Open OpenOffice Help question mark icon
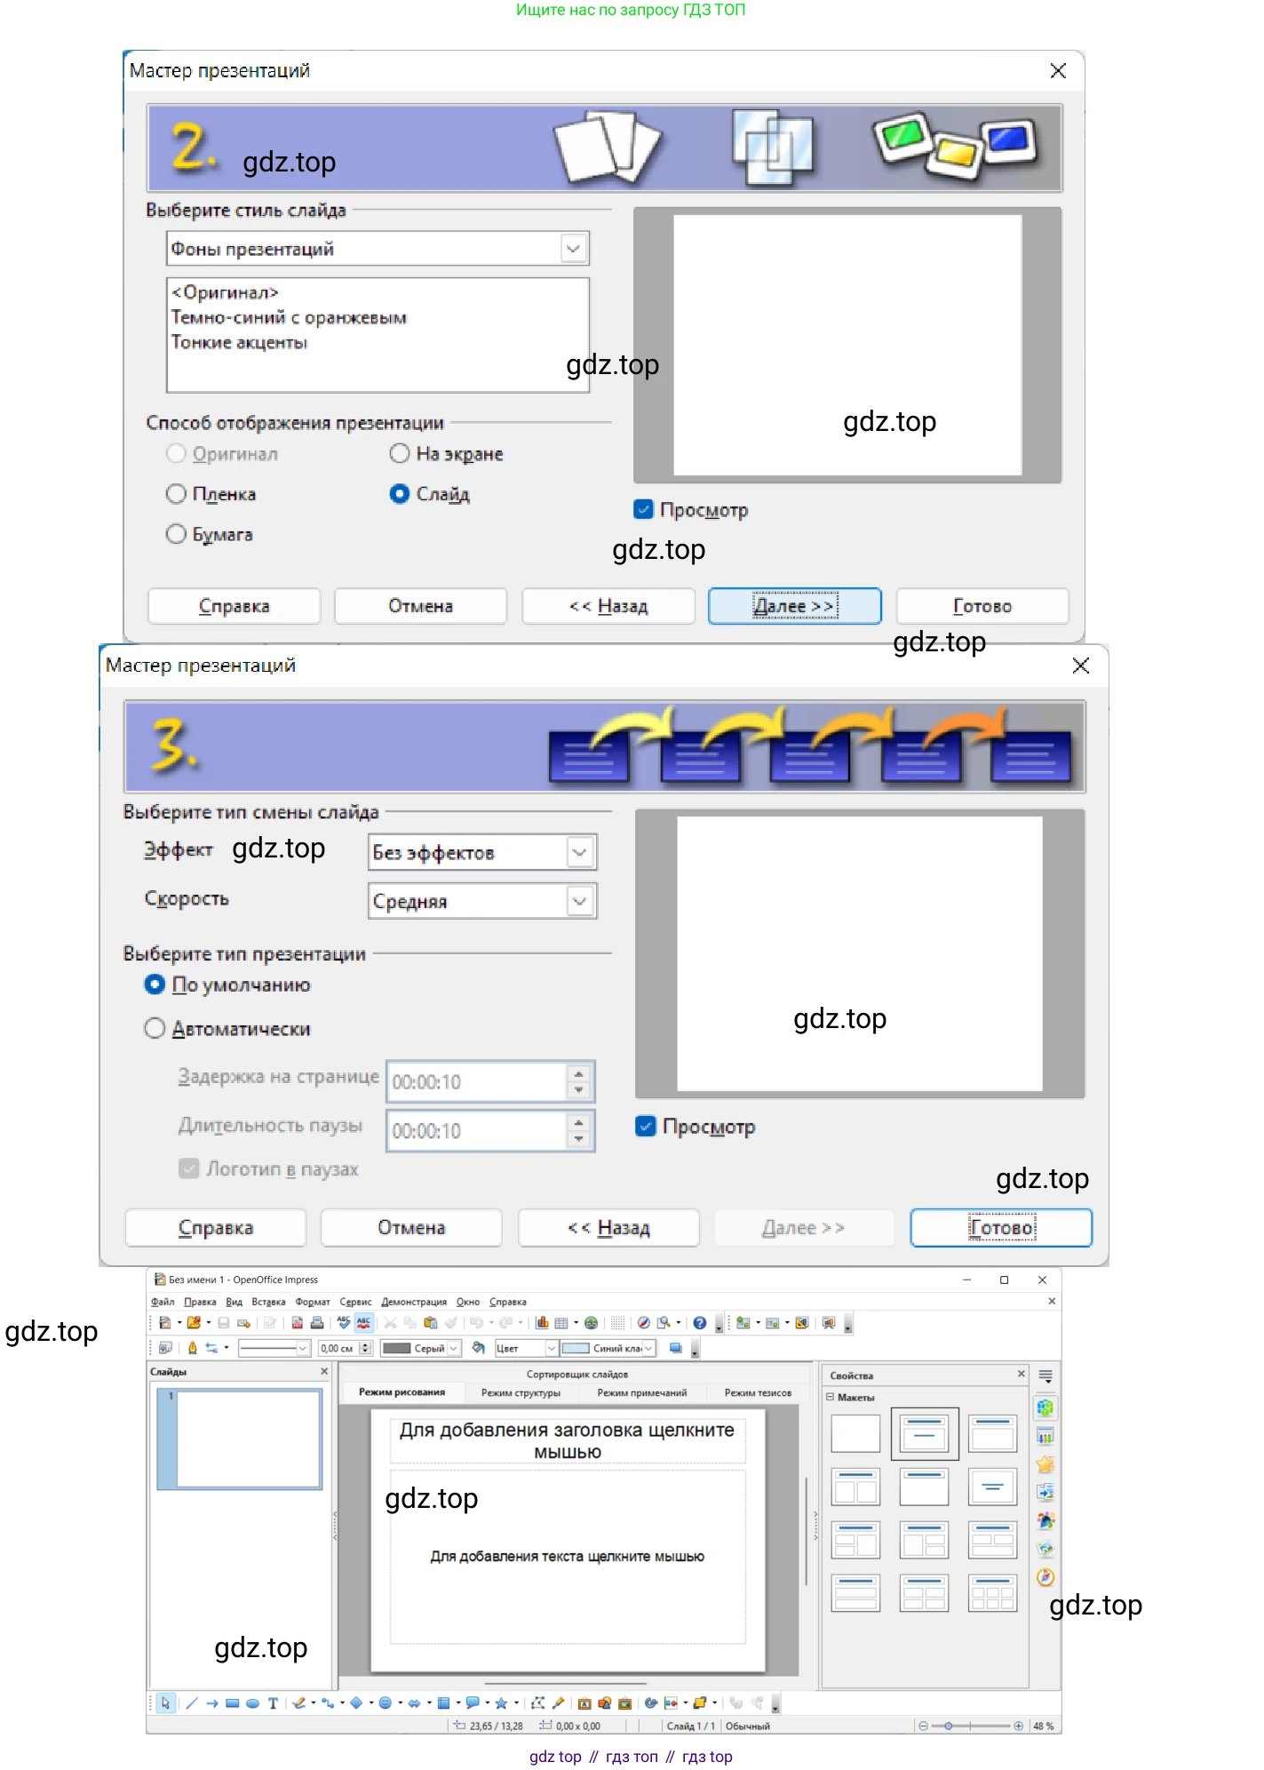Image resolution: width=1264 pixels, height=1770 pixels. tap(700, 1323)
